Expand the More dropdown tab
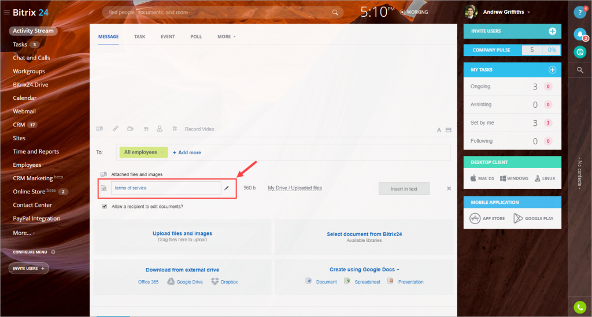 (226, 36)
